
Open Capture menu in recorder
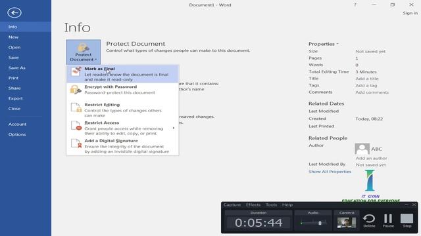(x=232, y=205)
